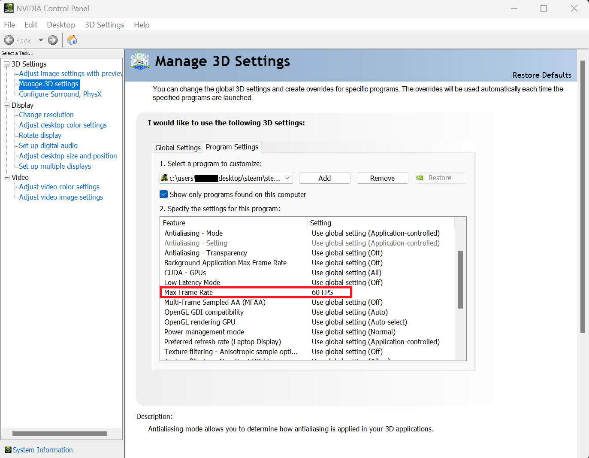Open Set up digital audio

pyautogui.click(x=48, y=146)
